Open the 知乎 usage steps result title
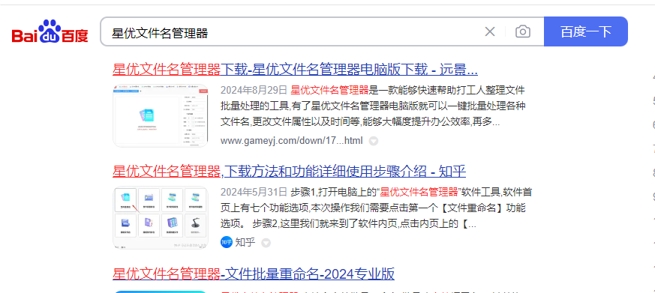Image resolution: width=655 pixels, height=293 pixels. coord(289,171)
